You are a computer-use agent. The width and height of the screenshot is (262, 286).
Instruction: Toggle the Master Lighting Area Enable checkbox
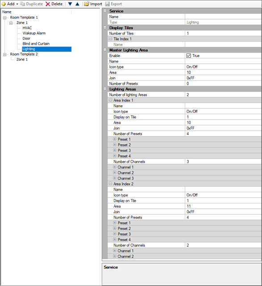click(188, 56)
